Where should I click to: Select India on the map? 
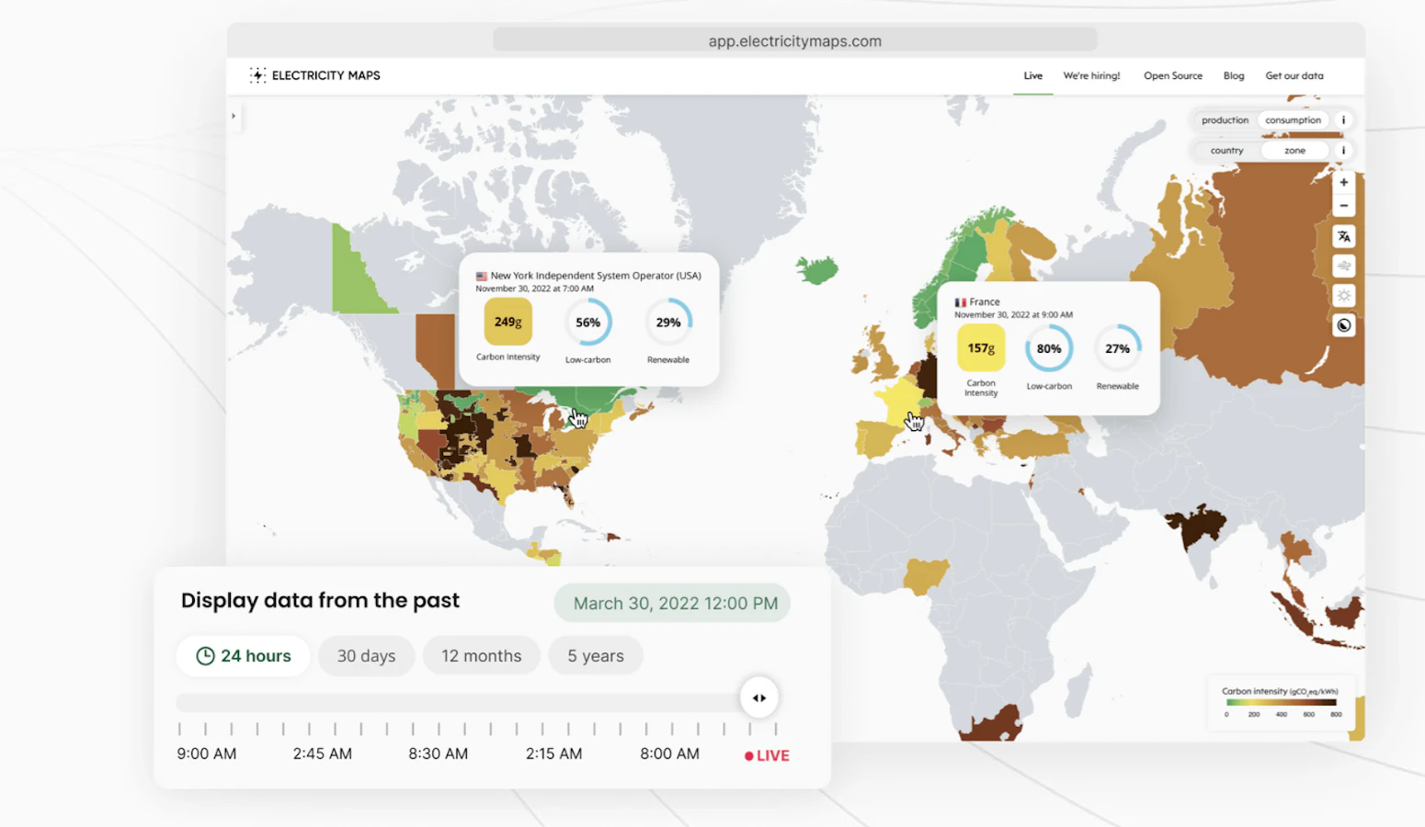tap(1197, 527)
